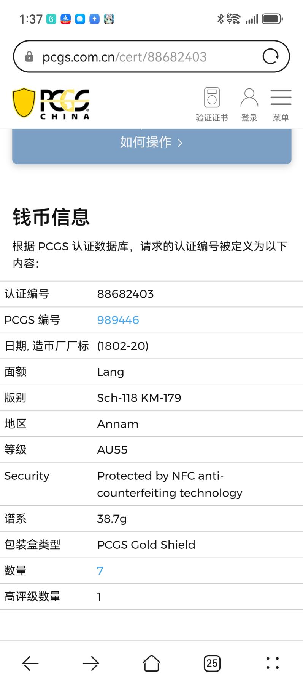This screenshot has width=303, height=686.
Task: Tap the reload page icon in address bar
Action: coord(271,56)
